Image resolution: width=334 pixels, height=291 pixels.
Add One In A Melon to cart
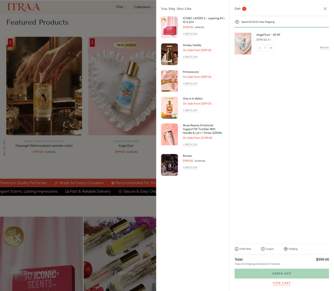pyautogui.click(x=190, y=110)
